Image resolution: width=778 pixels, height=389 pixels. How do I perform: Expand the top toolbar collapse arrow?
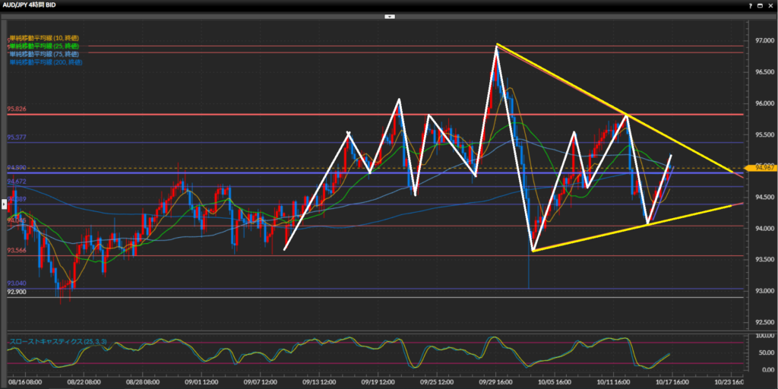[x=389, y=15]
